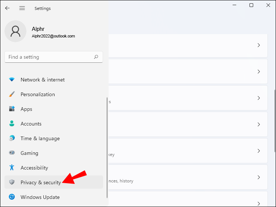Image resolution: width=276 pixels, height=207 pixels.
Task: Click the search magnifier icon
Action: (96, 57)
